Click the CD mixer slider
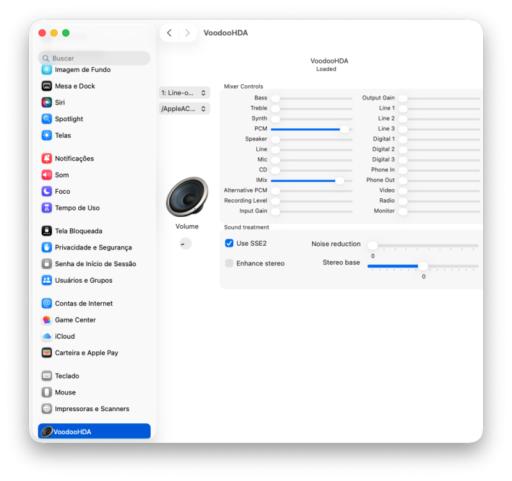 [x=311, y=170]
